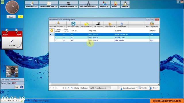184x103 pixels.
Task: Open Organization Chart F4 menu
Action: pos(68,4)
